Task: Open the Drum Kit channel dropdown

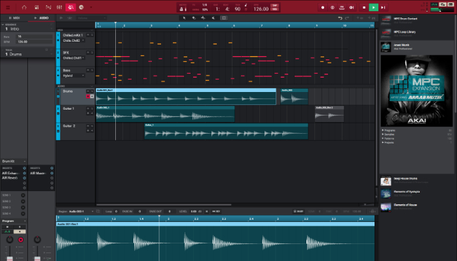Action: 14,161
